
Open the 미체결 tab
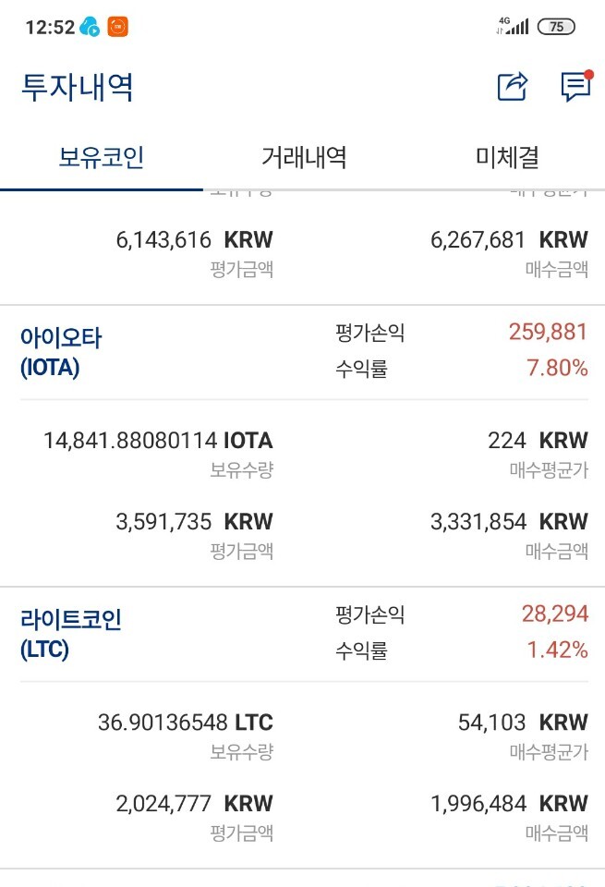(x=504, y=157)
